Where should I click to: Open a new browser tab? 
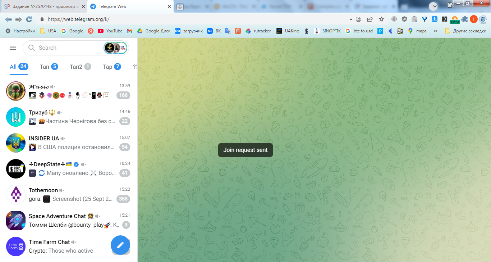click(180, 7)
